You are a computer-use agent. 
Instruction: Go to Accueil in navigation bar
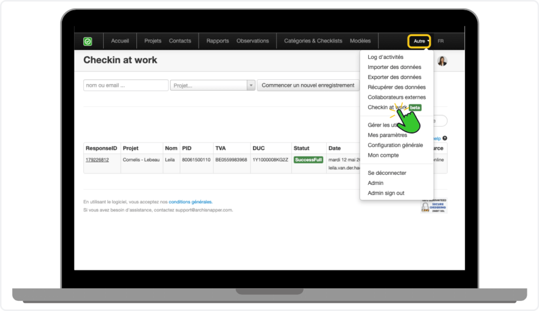[x=120, y=41]
